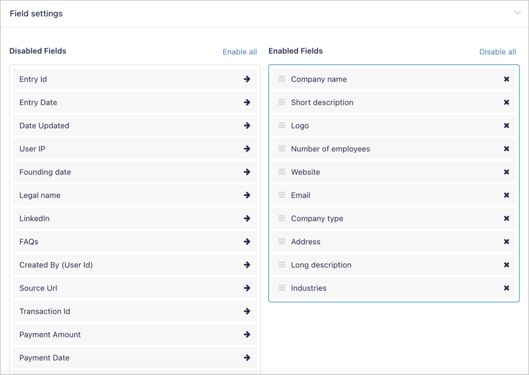
Task: Grab the drag handle beside Company name
Action: [x=282, y=79]
